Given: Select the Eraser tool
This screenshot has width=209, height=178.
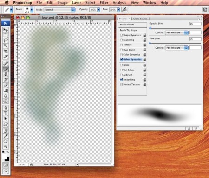Looking at the screenshot, I should (x=6, y=85).
